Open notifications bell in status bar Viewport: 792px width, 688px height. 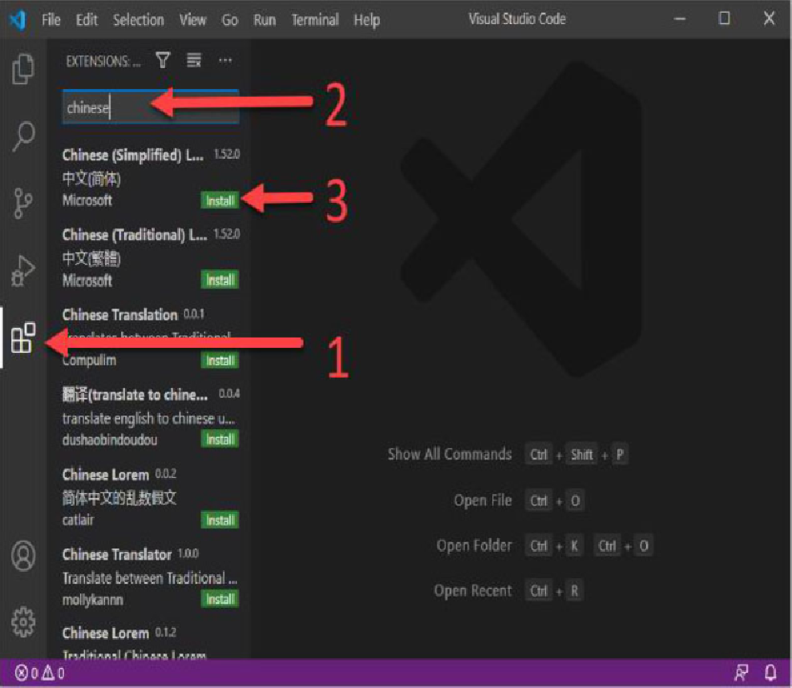(770, 673)
